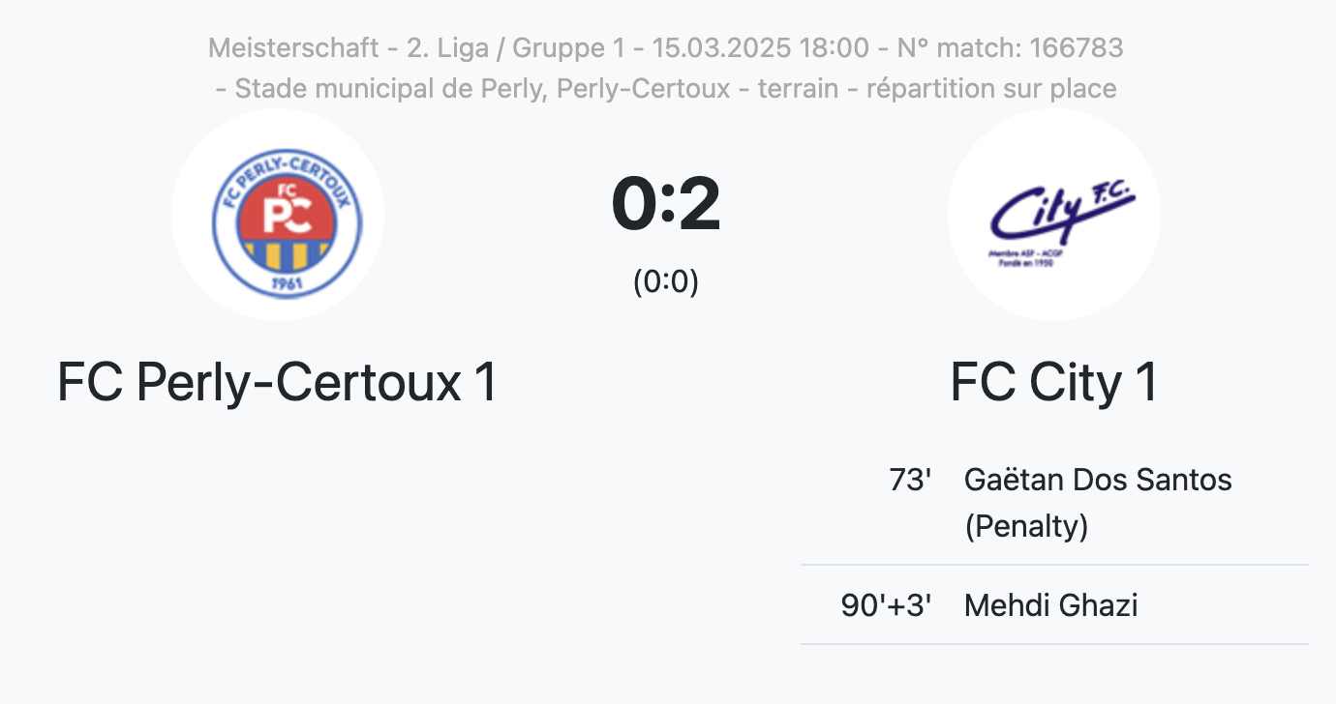Click the 'répartition sur place' text

[991, 89]
